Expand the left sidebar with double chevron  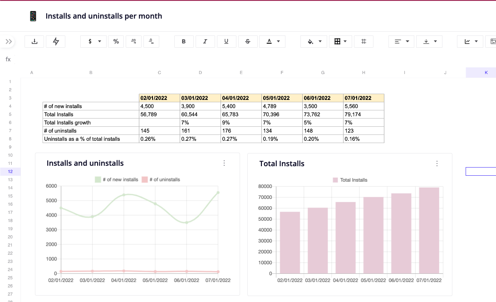click(x=9, y=41)
